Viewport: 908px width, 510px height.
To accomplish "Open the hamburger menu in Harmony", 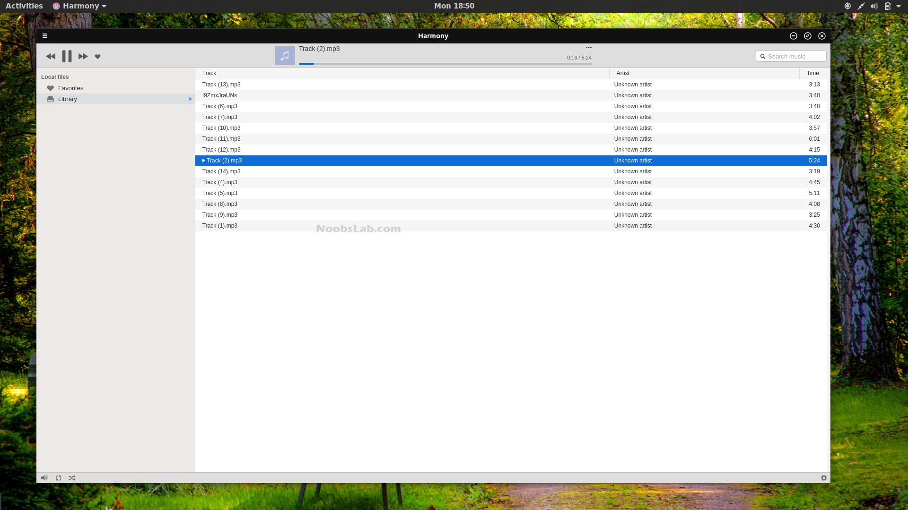I will (45, 36).
